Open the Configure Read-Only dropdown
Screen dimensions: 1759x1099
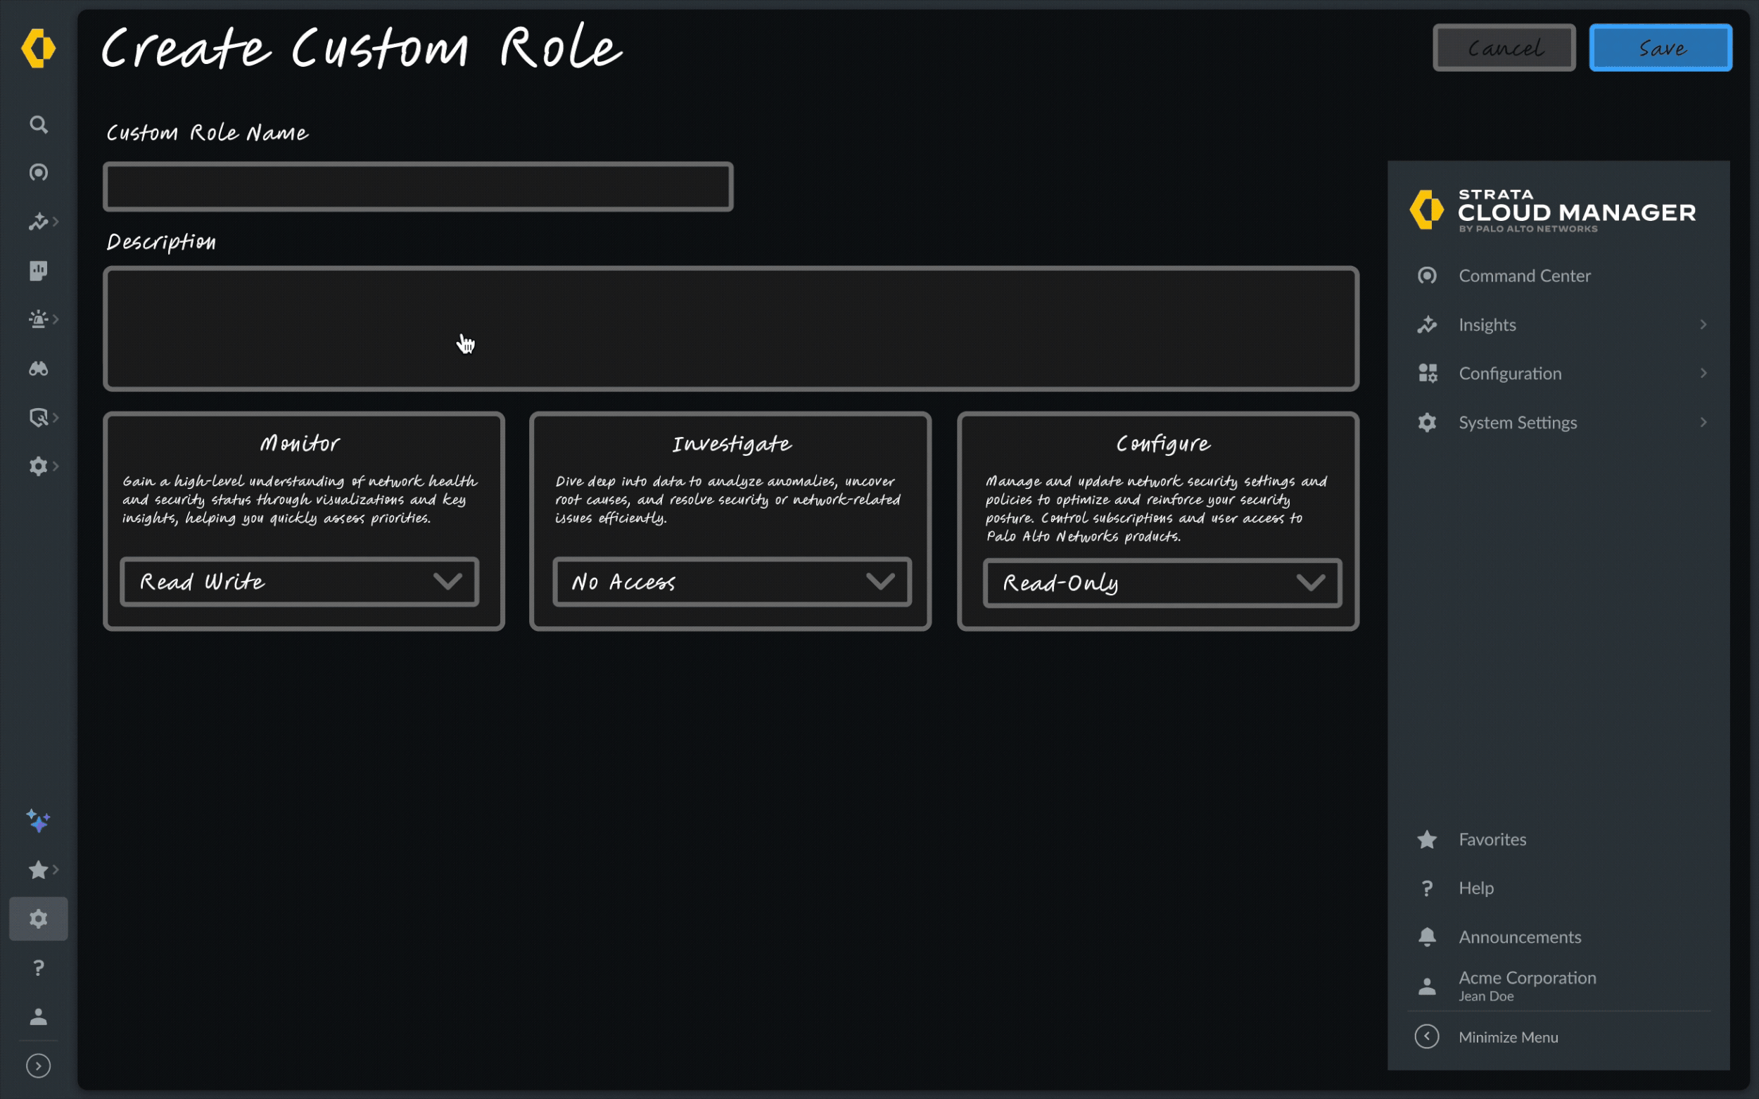click(1162, 583)
